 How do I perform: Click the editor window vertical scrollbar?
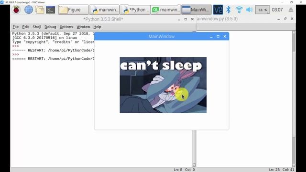tap(294, 99)
